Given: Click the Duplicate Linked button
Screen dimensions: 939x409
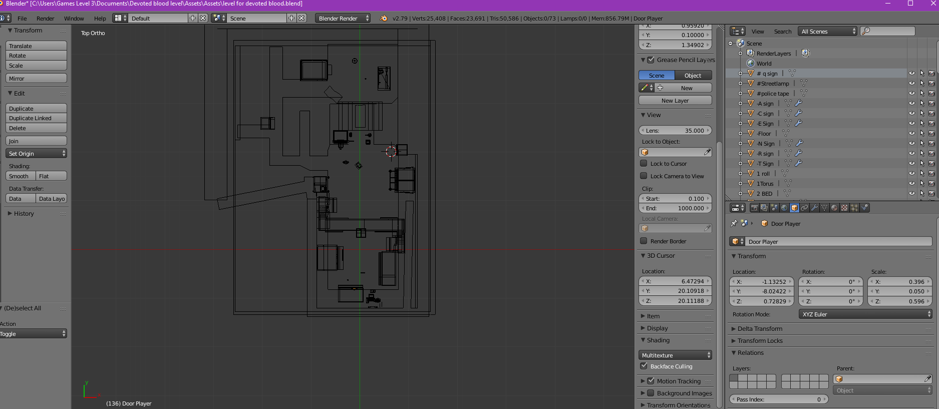Looking at the screenshot, I should pos(37,118).
